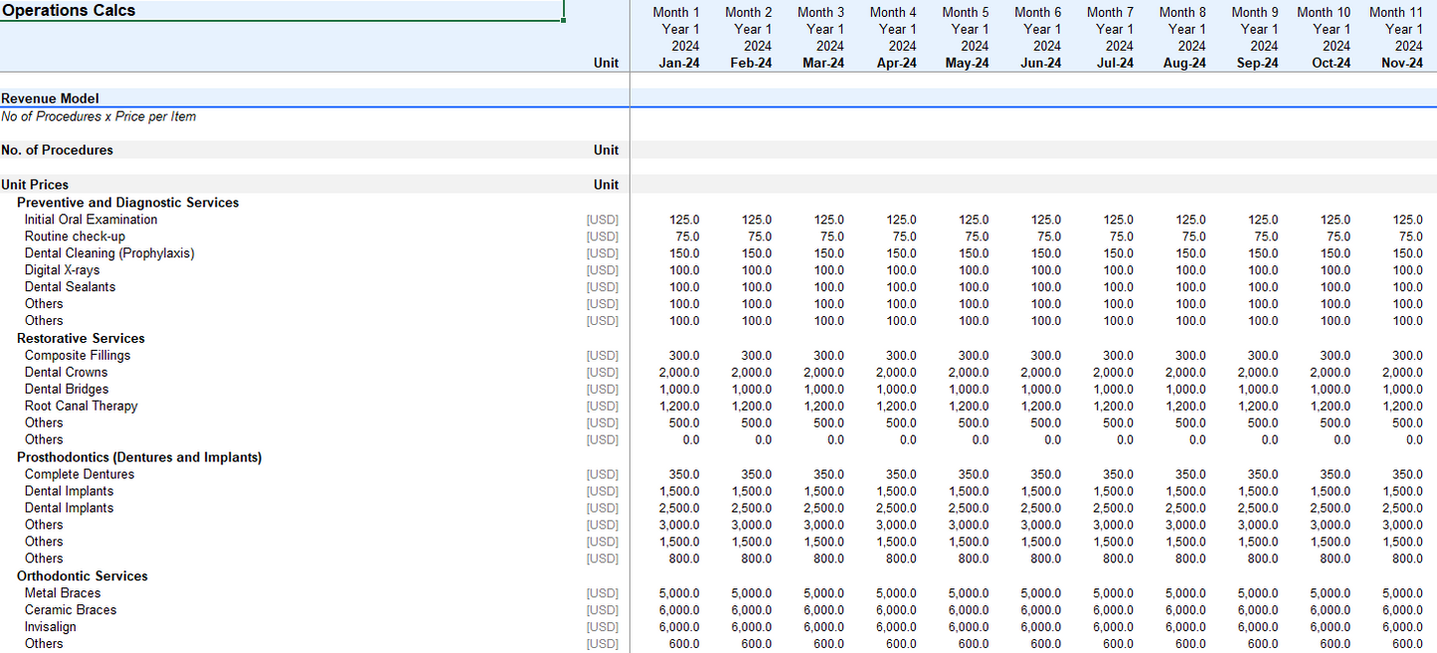The height and width of the screenshot is (653, 1437).
Task: Click the Metal Braces value under Aug-24
Action: [1185, 593]
